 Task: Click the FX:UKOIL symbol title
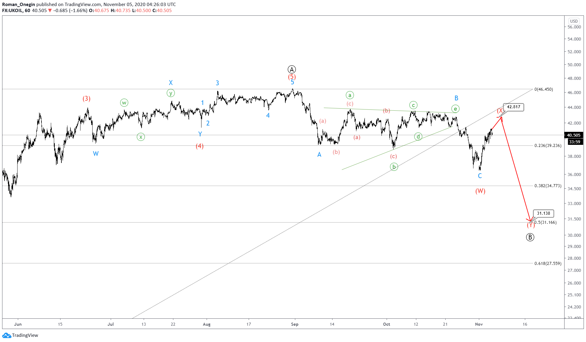(x=12, y=11)
